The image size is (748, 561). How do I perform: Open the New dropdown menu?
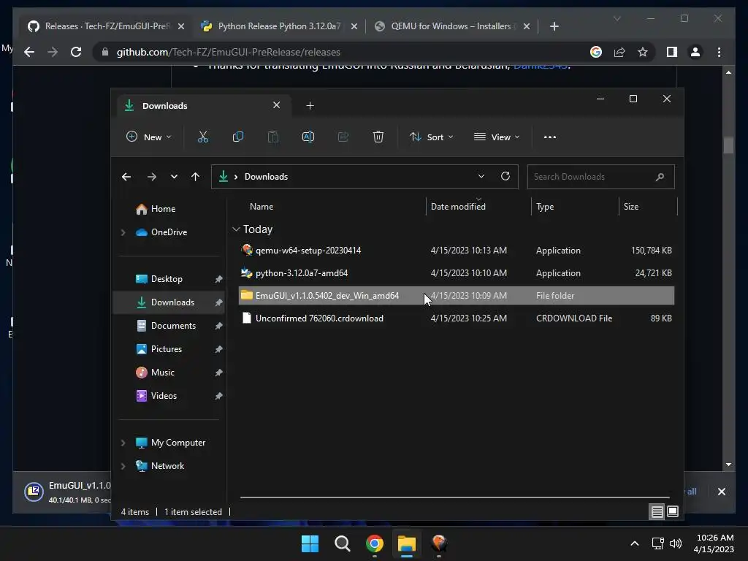(148, 137)
